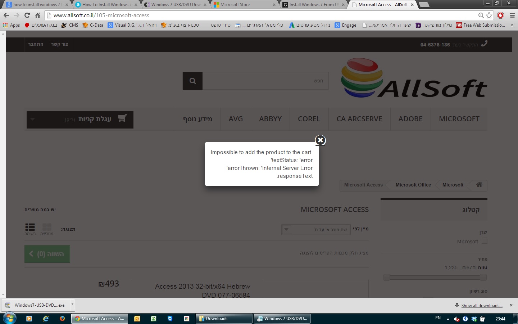
Task: Open the מידע נוסף menu item
Action: [x=197, y=119]
